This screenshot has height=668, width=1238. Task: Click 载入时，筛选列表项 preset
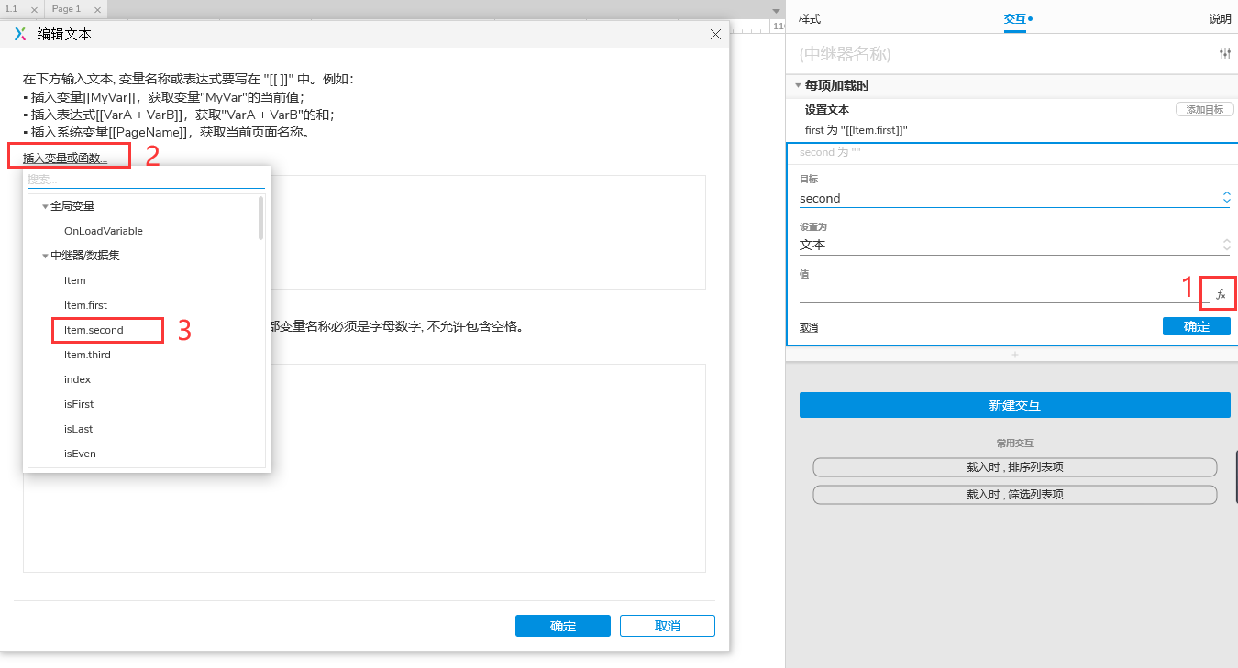(x=1015, y=495)
